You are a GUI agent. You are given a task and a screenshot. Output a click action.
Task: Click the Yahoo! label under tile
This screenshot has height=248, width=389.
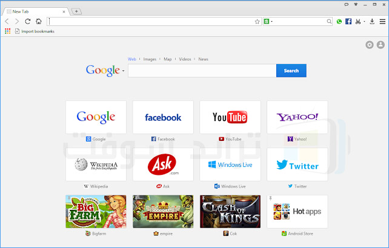[x=301, y=139]
